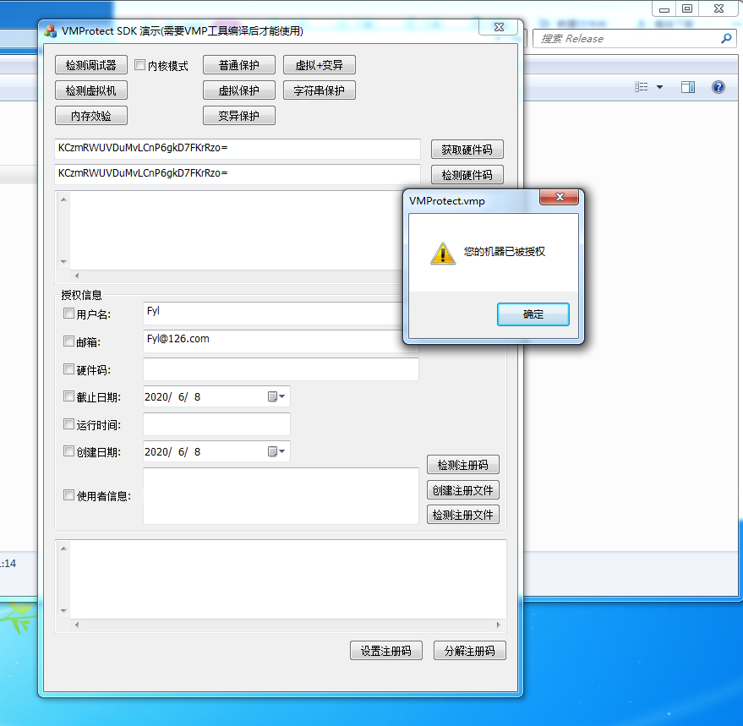Click scroll-left arrow of bottom text area

tap(77, 625)
